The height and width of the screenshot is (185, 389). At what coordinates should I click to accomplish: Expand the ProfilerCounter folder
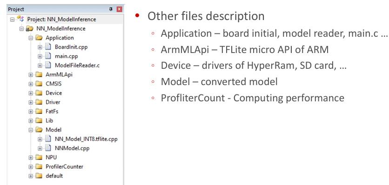[x=31, y=167]
